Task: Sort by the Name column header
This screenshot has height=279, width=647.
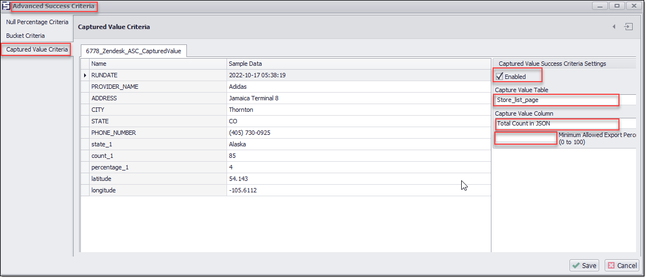Action: pyautogui.click(x=158, y=64)
